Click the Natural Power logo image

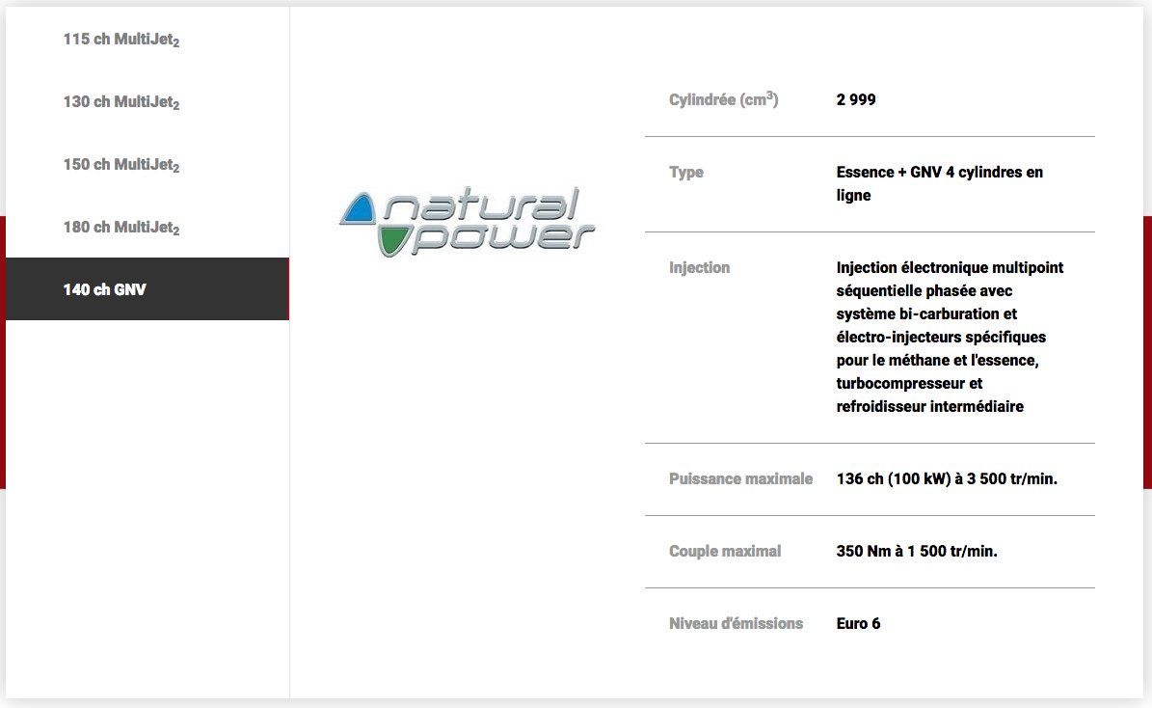click(468, 222)
